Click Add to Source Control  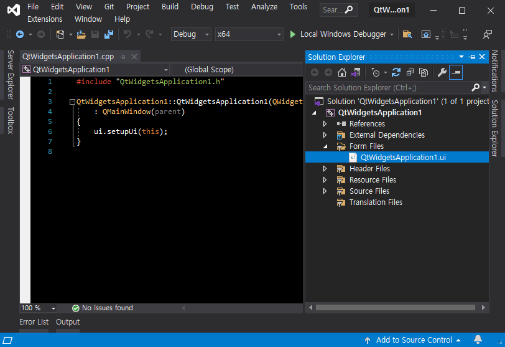pos(414,340)
